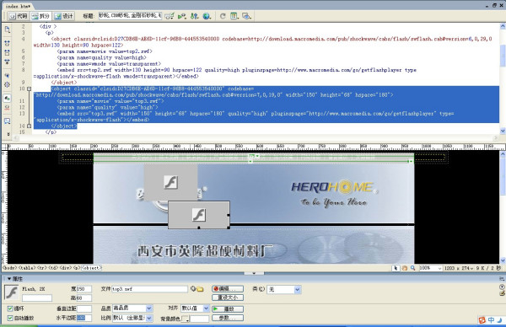Switch to Code view (代码)
The image size is (506, 327).
[x=18, y=16]
